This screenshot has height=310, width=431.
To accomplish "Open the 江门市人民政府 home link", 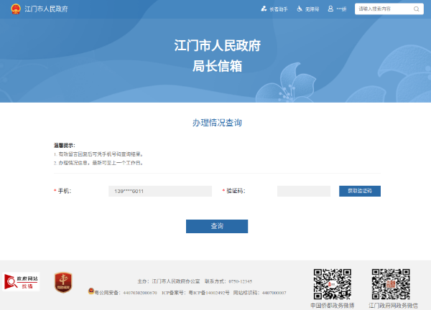I will [x=46, y=9].
